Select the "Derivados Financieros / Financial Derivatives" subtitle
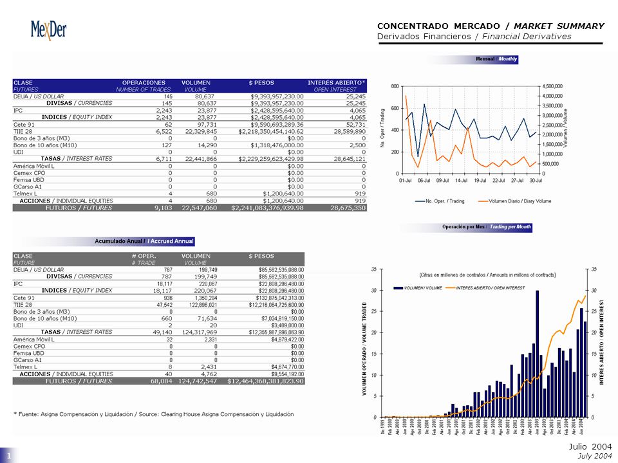The image size is (618, 463). pyautogui.click(x=474, y=36)
